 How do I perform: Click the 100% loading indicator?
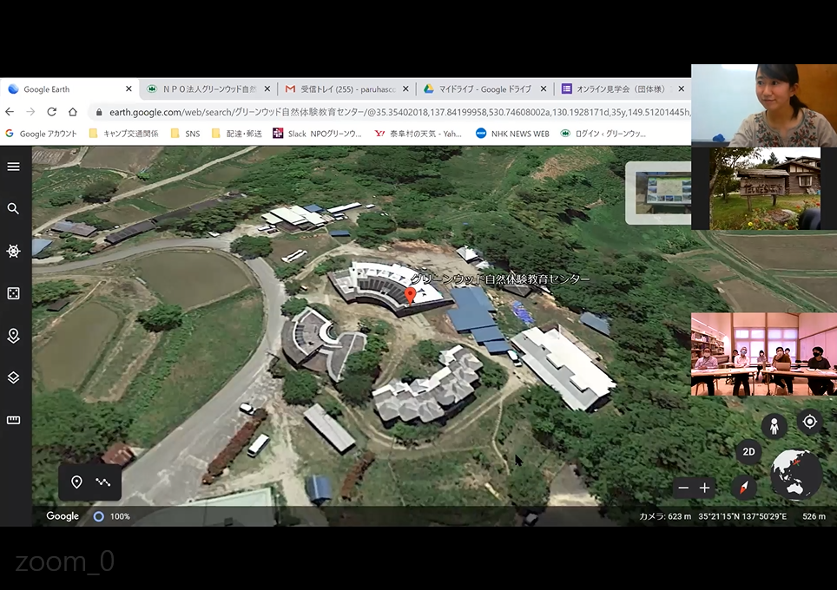[x=112, y=516]
